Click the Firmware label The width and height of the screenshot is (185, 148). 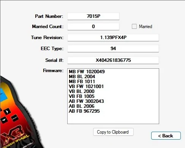point(53,71)
